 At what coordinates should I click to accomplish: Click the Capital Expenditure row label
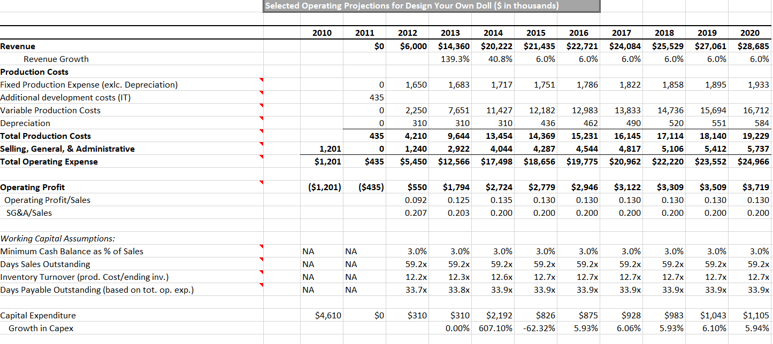38,315
